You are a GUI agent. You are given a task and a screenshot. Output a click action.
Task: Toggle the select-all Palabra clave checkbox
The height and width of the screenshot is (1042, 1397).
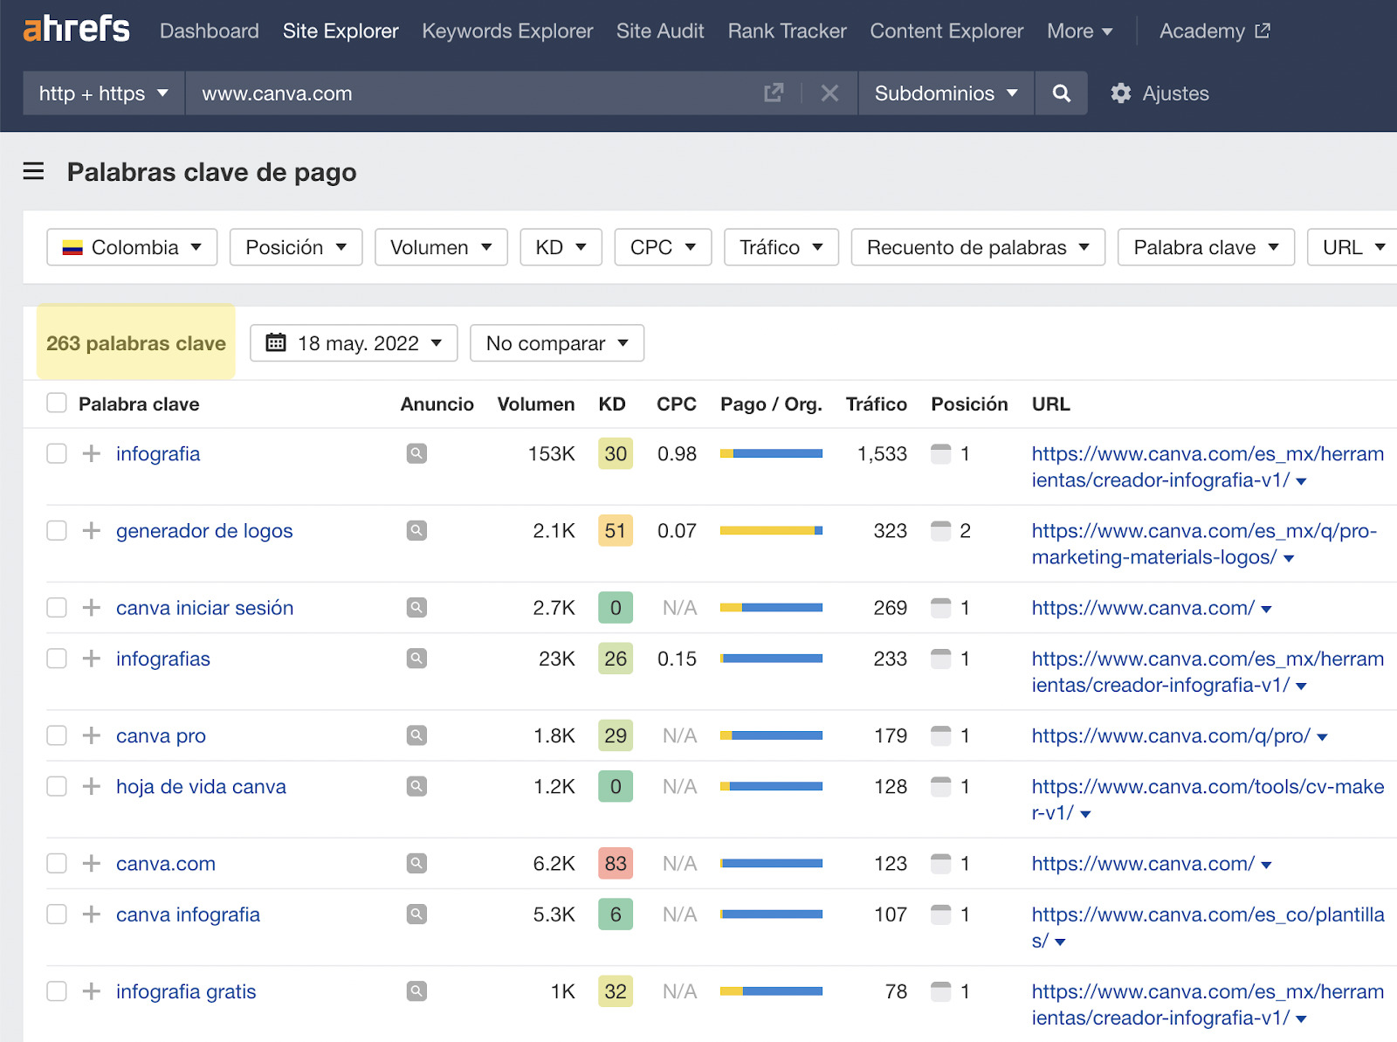click(57, 403)
